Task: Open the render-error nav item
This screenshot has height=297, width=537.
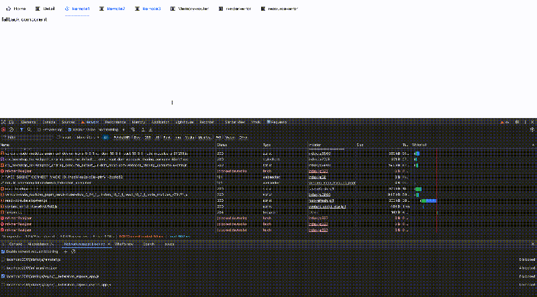Action: (234, 9)
